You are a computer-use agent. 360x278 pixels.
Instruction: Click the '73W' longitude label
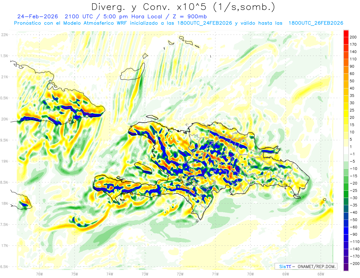(x=145, y=274)
